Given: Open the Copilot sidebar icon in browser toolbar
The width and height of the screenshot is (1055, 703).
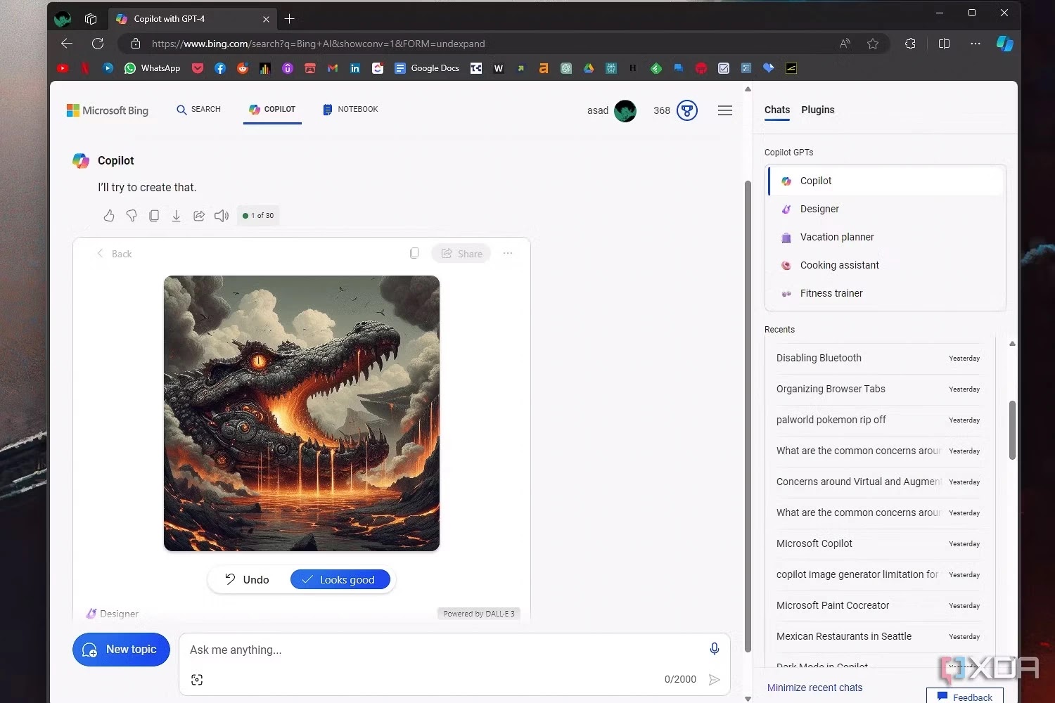Looking at the screenshot, I should point(1005,44).
